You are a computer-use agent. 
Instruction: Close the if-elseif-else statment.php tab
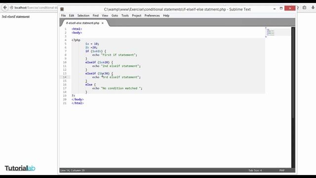pos(102,23)
